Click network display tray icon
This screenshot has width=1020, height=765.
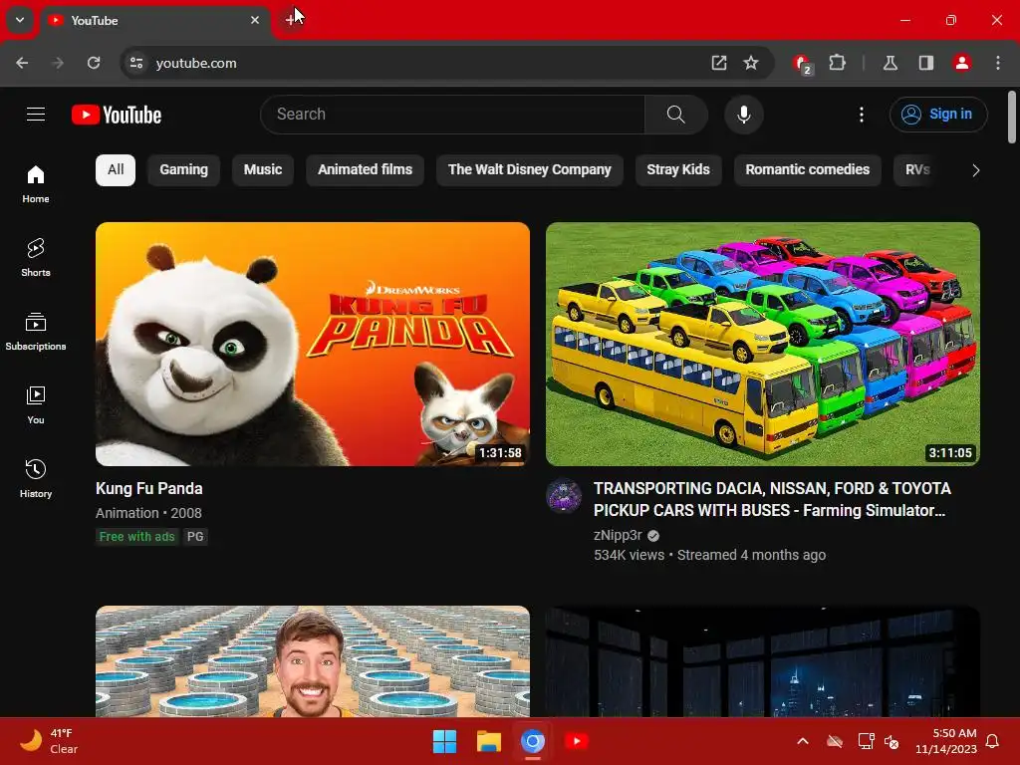coord(866,741)
